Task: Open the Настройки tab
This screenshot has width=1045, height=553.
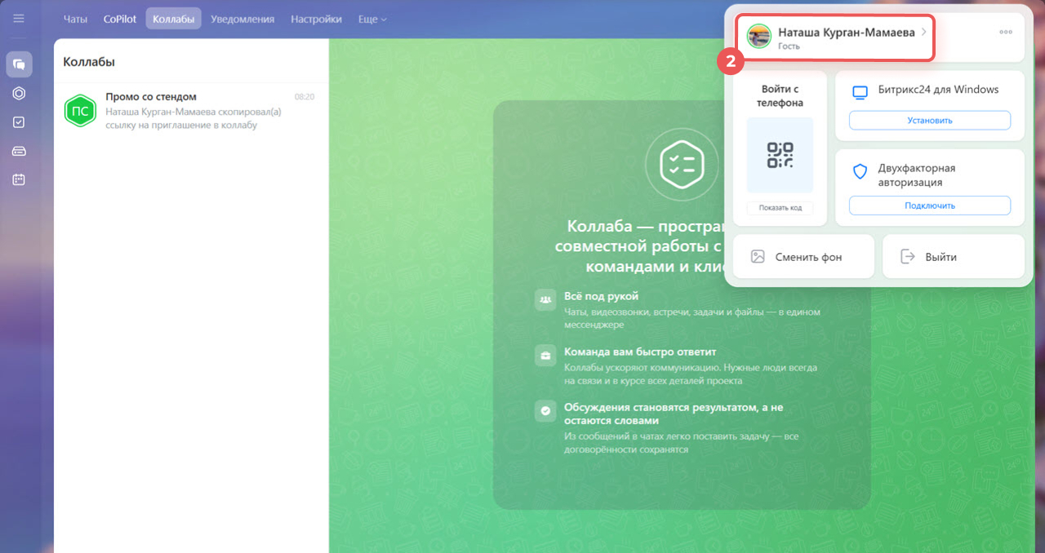Action: click(316, 19)
